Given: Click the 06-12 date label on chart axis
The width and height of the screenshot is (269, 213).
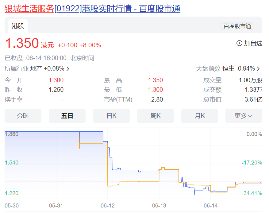Looking at the screenshot, I should tap(108, 205).
